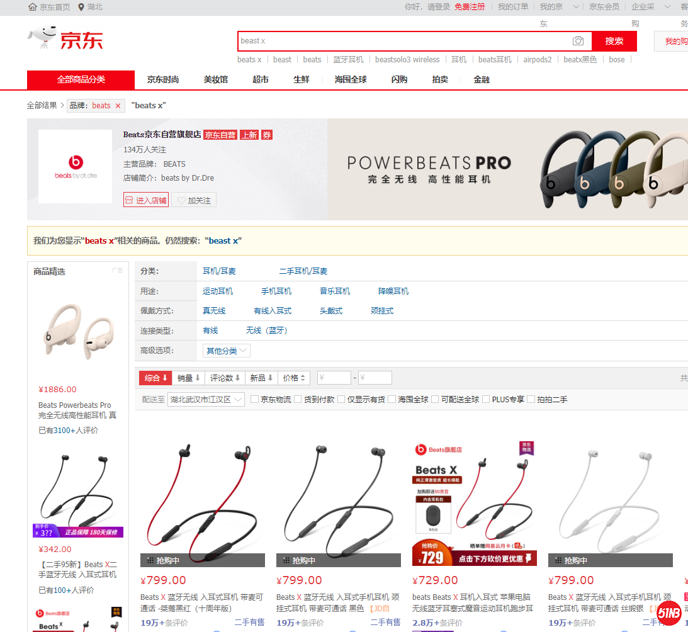Open 全部商品分类 menu
The image size is (688, 632).
coord(81,79)
